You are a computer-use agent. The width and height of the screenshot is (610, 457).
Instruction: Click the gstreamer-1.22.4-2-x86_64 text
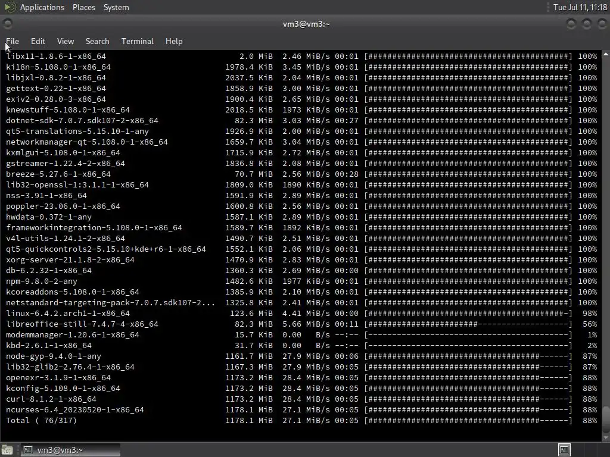pyautogui.click(x=66, y=164)
